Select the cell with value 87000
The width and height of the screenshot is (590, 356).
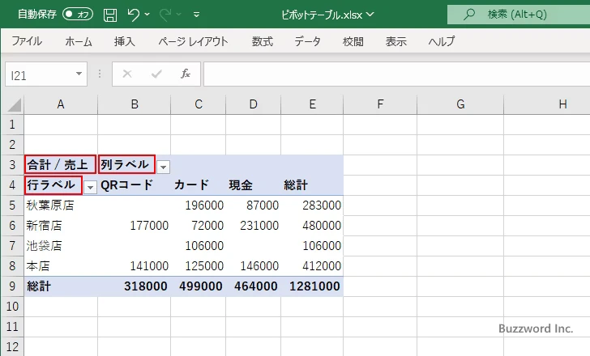click(253, 206)
